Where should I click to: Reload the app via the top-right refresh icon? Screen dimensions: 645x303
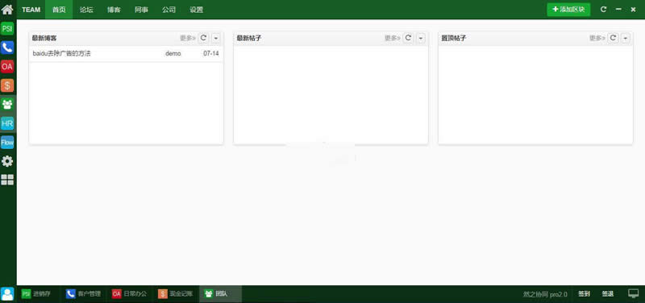(x=603, y=10)
